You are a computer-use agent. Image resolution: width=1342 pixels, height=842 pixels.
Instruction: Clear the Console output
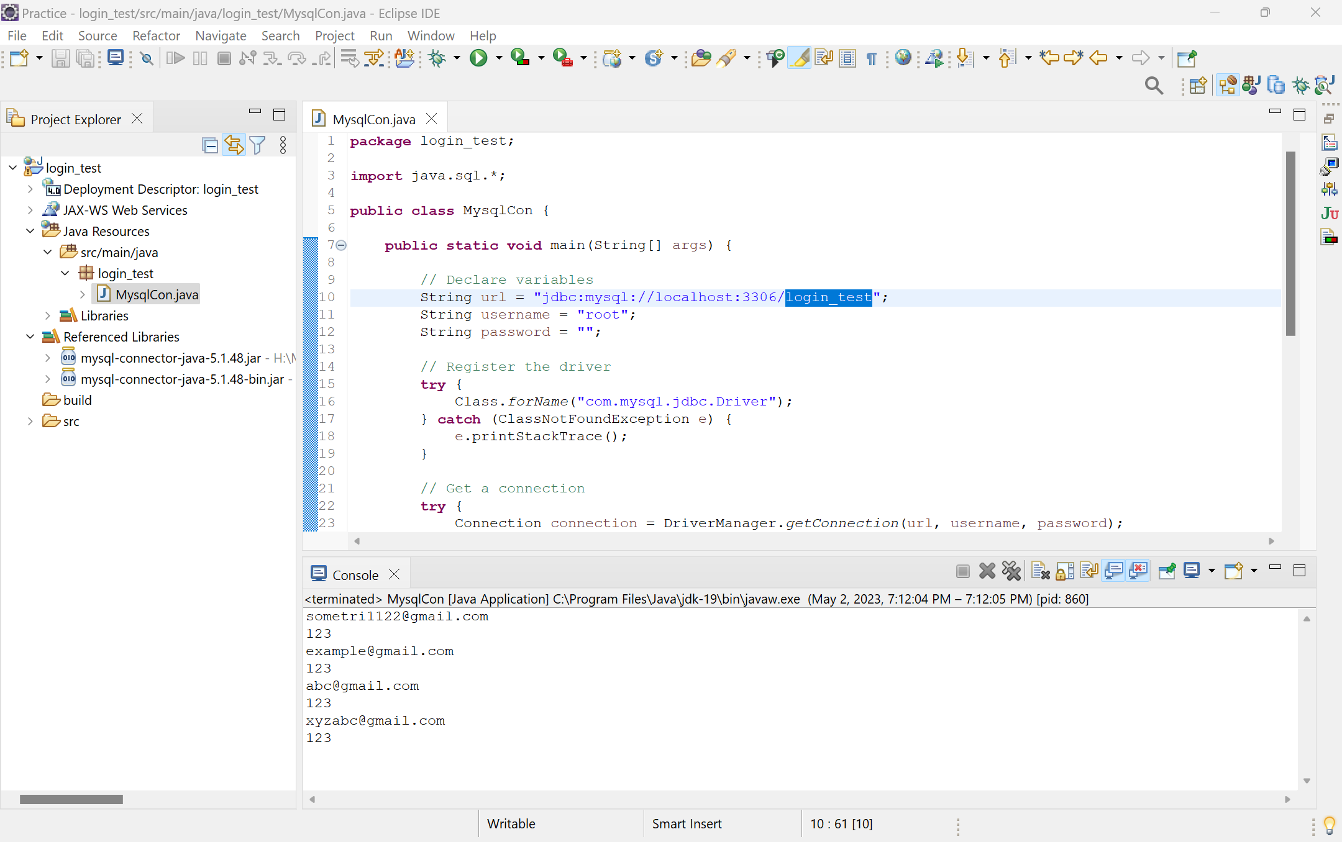(x=1040, y=571)
